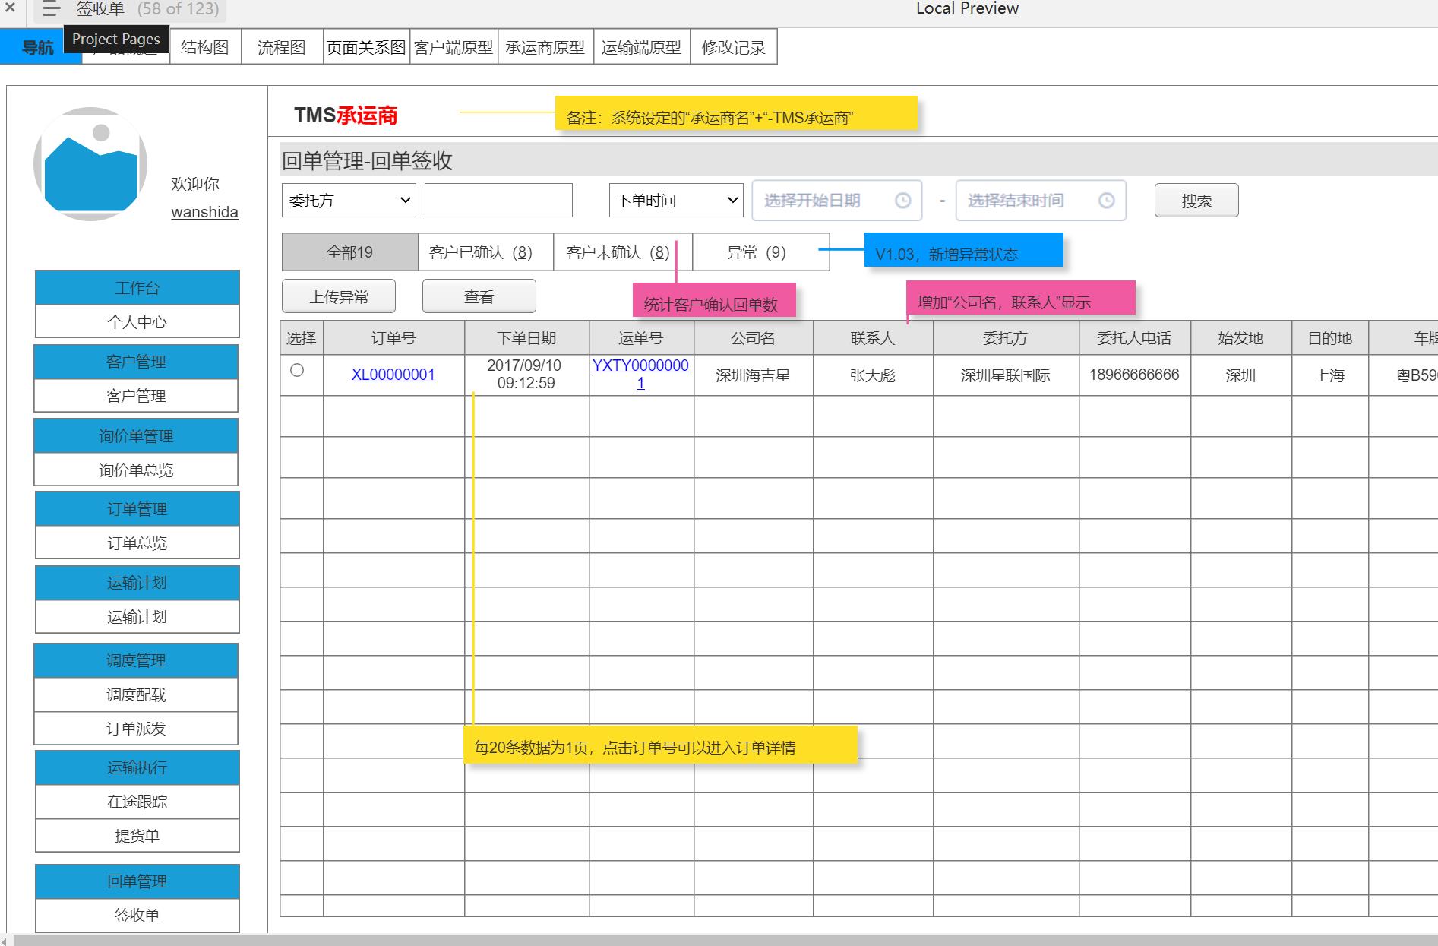
Task: Click the 张大彪 contact cell
Action: pos(873,375)
